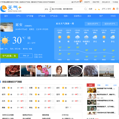Click arrow icon in 安塞 row
Screen dimensions: 119x119
coord(53,88)
